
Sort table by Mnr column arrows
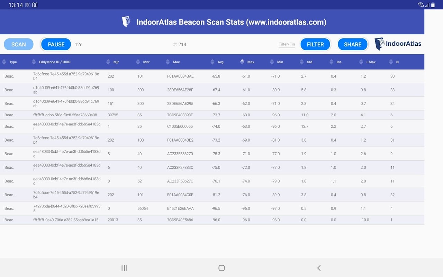(x=138, y=62)
